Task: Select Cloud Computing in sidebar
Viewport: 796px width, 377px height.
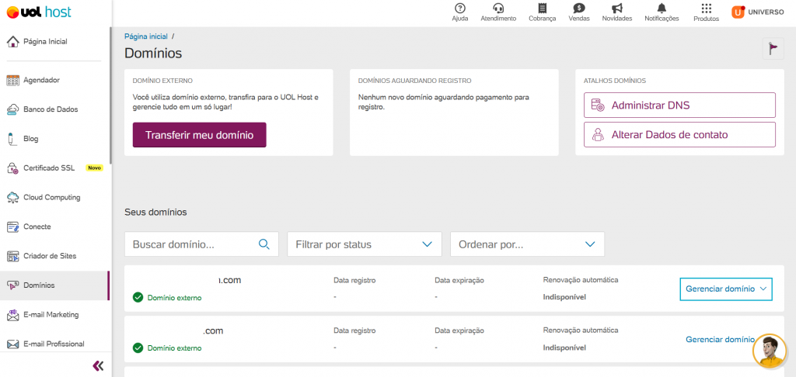Action: coord(51,197)
